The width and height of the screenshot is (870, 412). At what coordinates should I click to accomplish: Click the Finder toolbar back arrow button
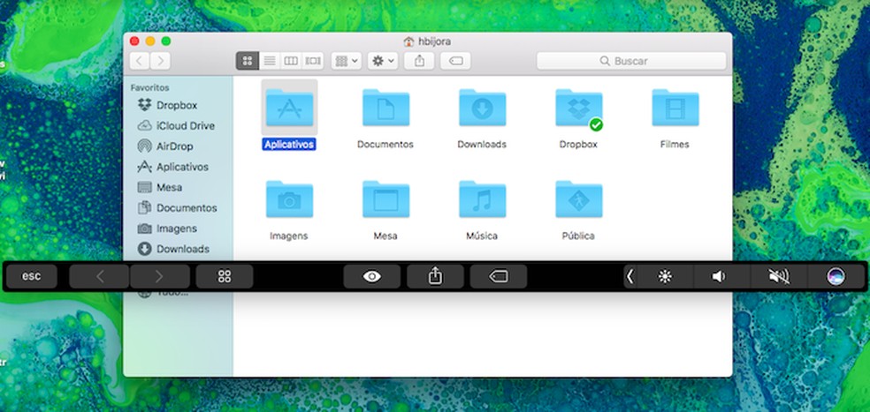coord(140,61)
